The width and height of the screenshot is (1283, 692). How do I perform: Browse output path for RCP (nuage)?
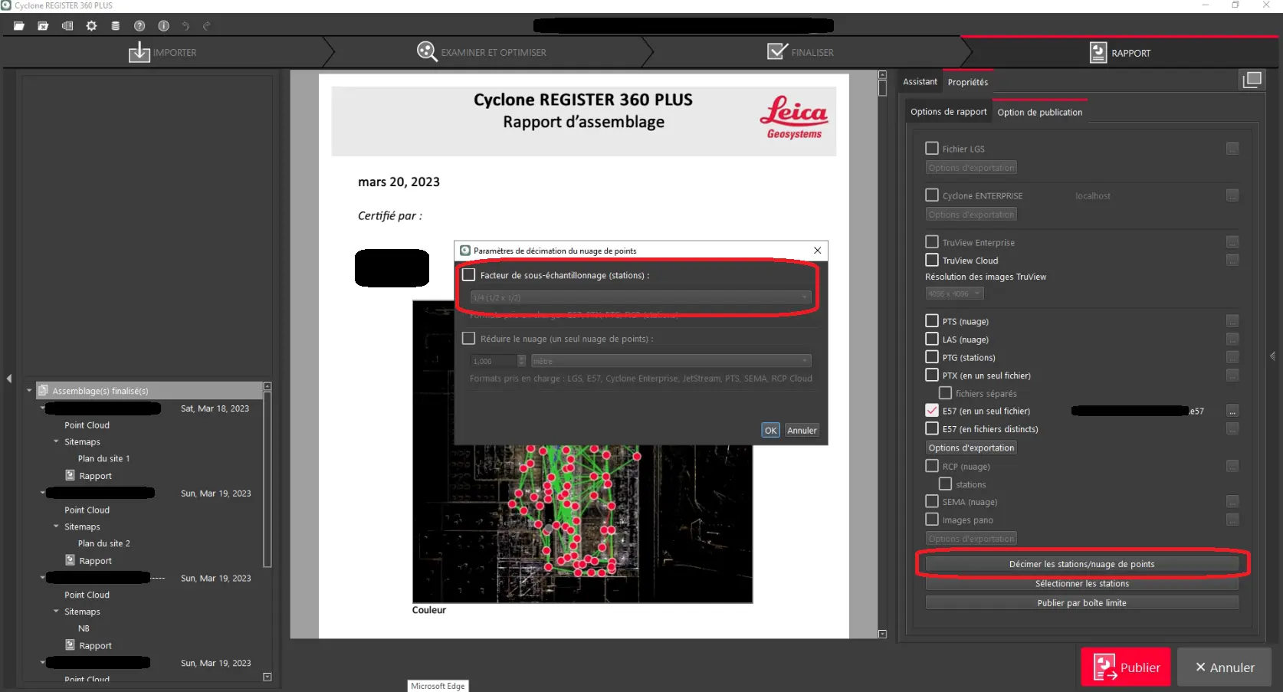[x=1232, y=466]
